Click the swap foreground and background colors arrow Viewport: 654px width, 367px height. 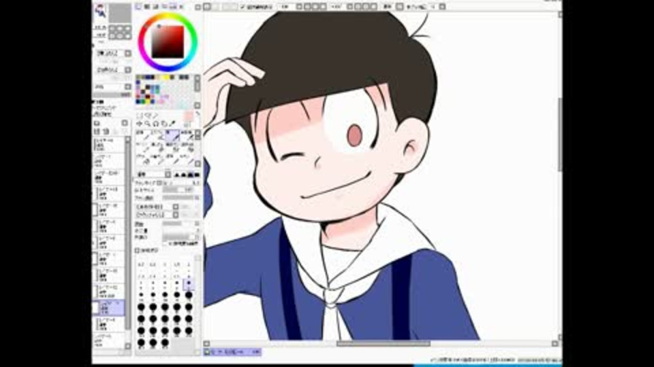coord(198,113)
